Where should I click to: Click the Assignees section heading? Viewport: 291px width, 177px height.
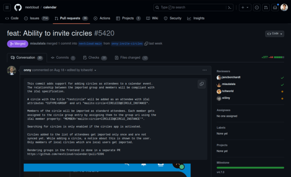tap(224, 110)
